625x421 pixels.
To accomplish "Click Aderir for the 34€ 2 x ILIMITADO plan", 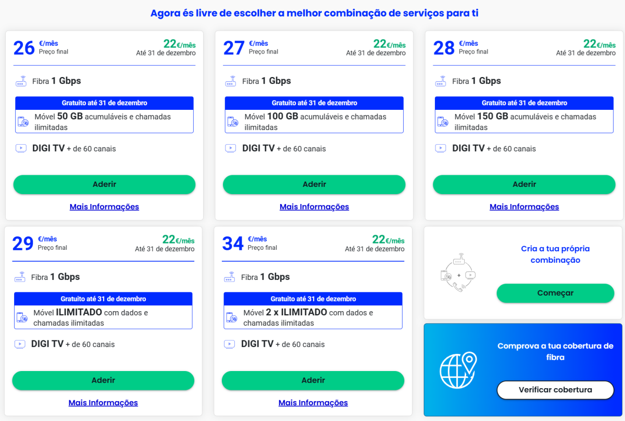I will coord(313,380).
